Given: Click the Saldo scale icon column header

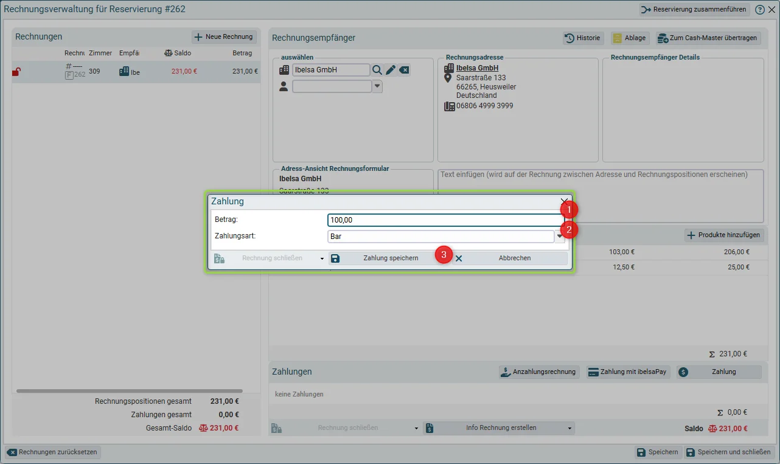Looking at the screenshot, I should point(169,53).
